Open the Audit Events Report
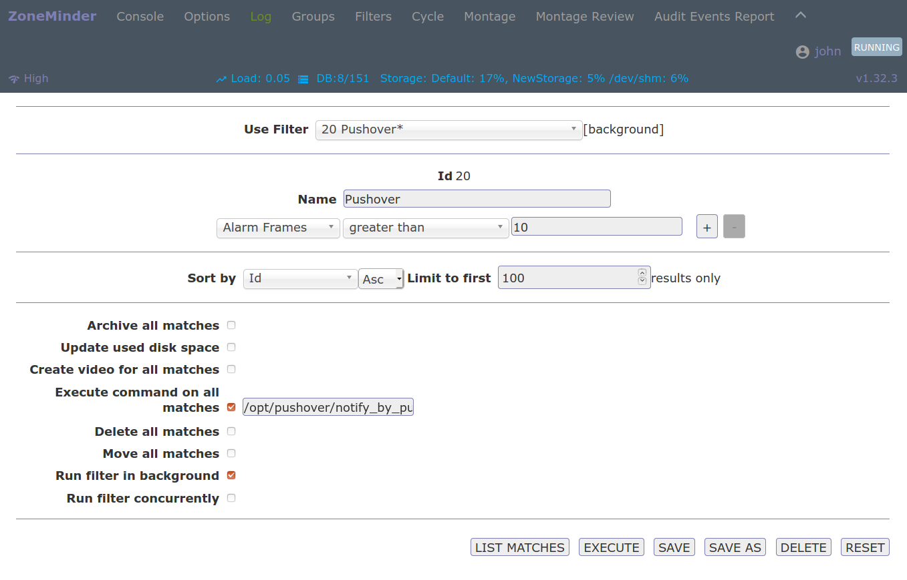Screen dimensions: 907x580 tap(715, 17)
